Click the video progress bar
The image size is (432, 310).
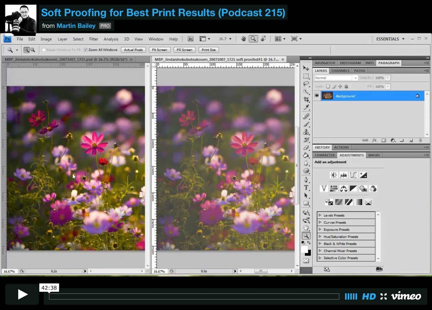194,296
